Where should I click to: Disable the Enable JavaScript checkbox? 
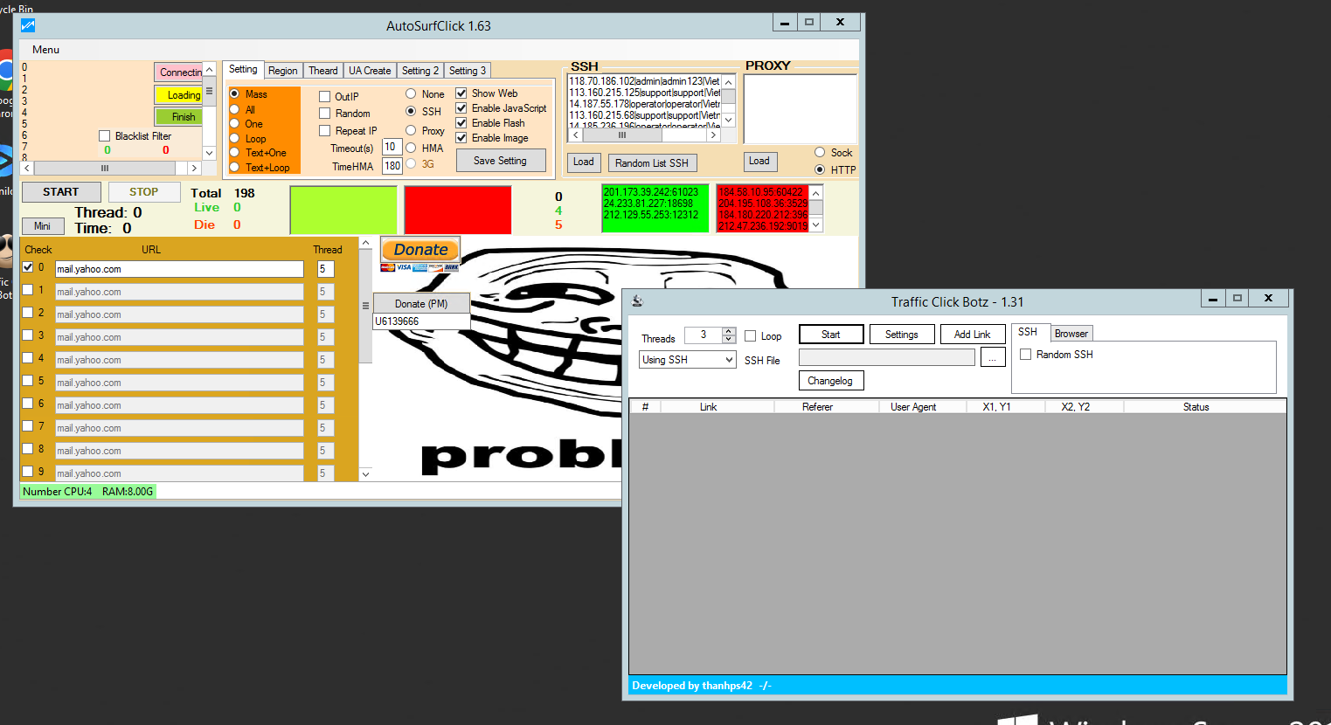pyautogui.click(x=461, y=107)
